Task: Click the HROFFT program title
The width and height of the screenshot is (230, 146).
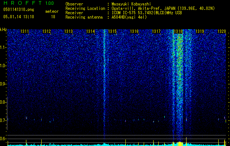Action: pyautogui.click(x=23, y=3)
